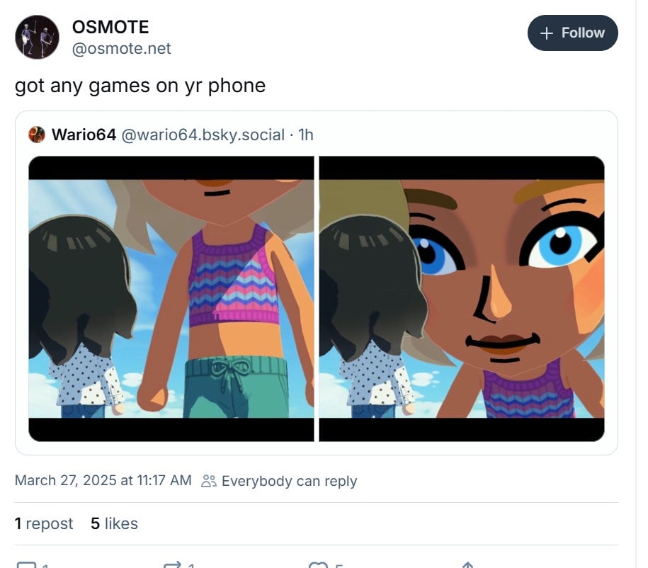
Task: Click the repost arrows icon
Action: [172, 564]
